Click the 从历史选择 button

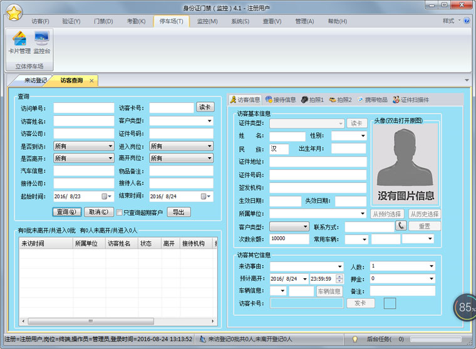(425, 214)
